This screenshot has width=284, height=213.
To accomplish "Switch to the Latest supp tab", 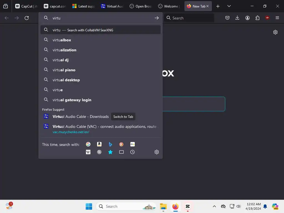I will coord(83,6).
